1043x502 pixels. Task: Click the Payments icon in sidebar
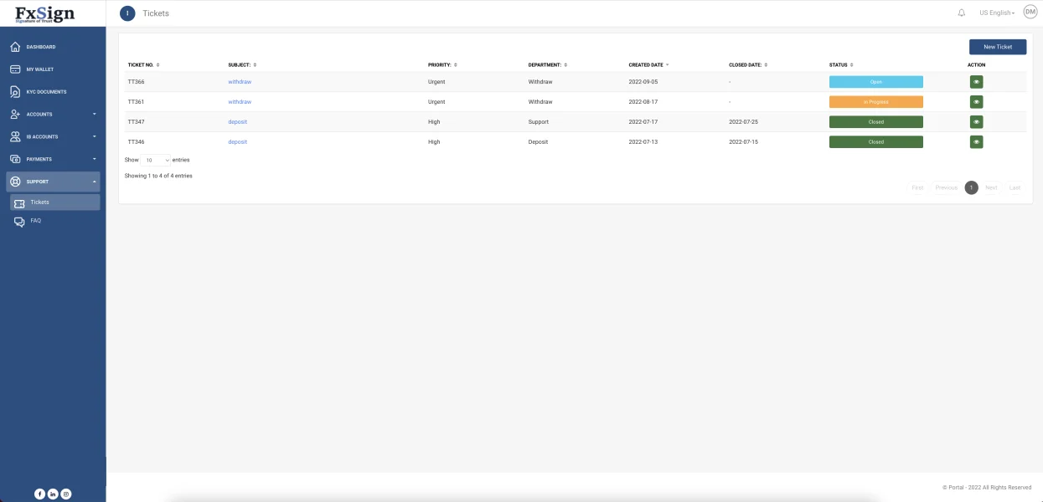(15, 159)
